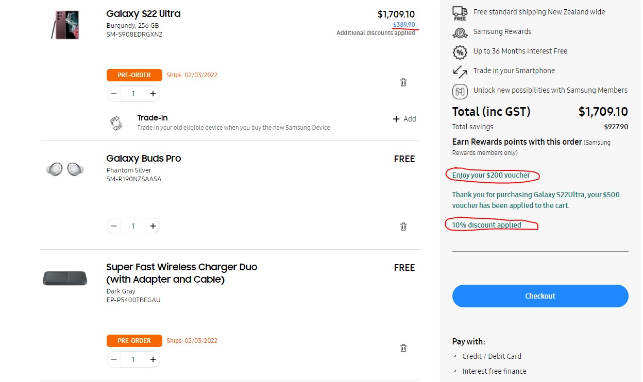This screenshot has width=643, height=382.
Task: Decrease Galaxy Buds Pro quantity
Action: tap(114, 226)
